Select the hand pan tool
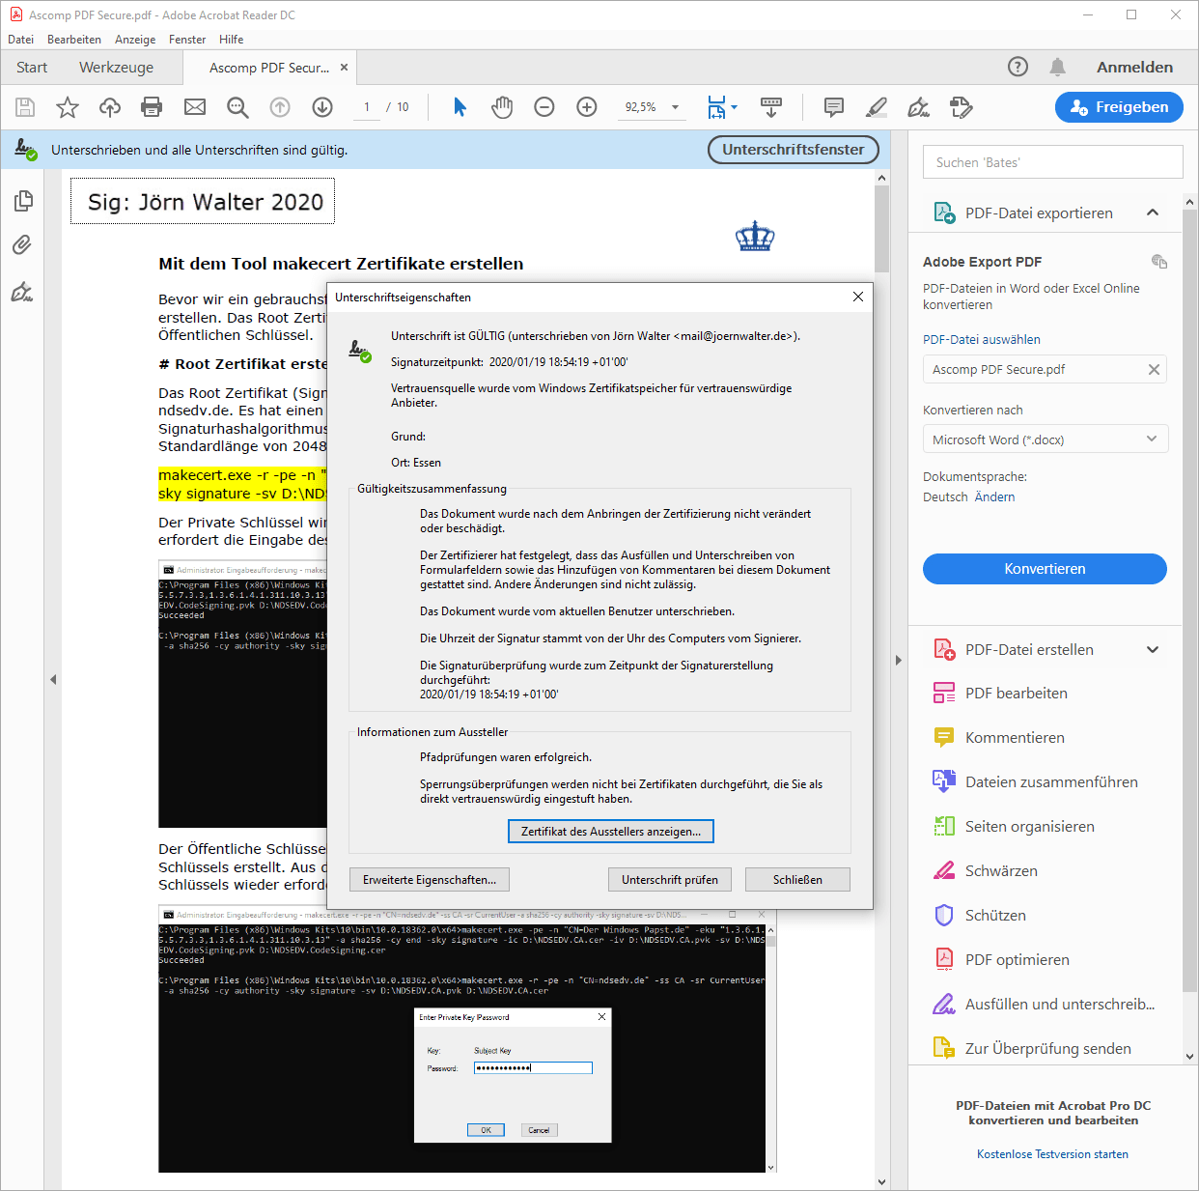 pyautogui.click(x=502, y=107)
